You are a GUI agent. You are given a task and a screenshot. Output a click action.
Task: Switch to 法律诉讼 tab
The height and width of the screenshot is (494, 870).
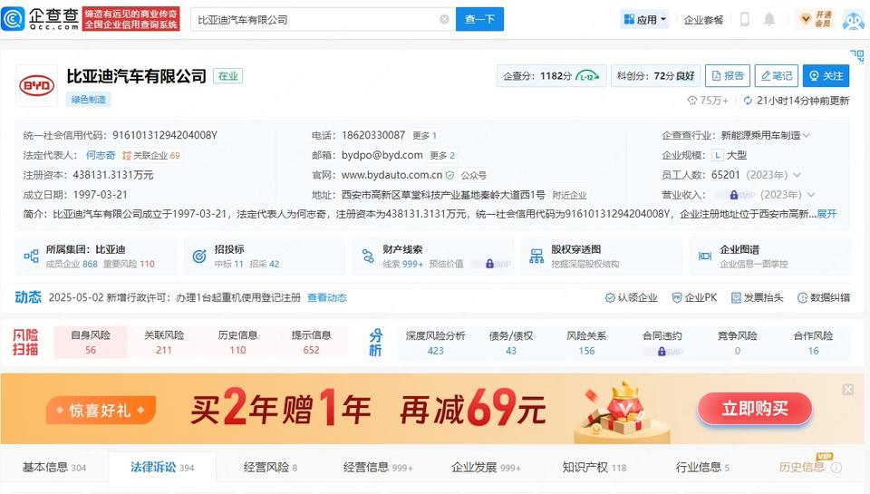coord(162,468)
